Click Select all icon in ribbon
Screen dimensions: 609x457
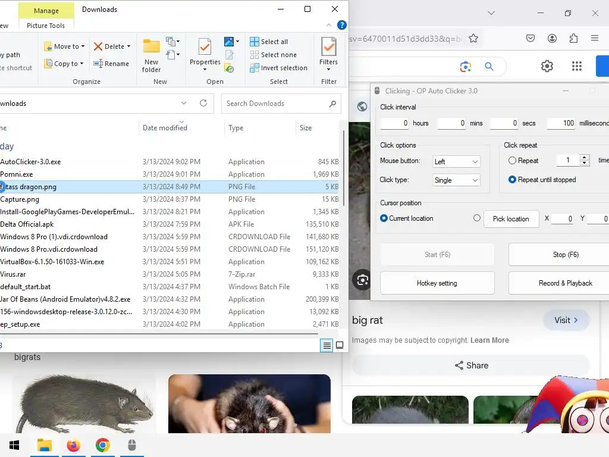[255, 42]
